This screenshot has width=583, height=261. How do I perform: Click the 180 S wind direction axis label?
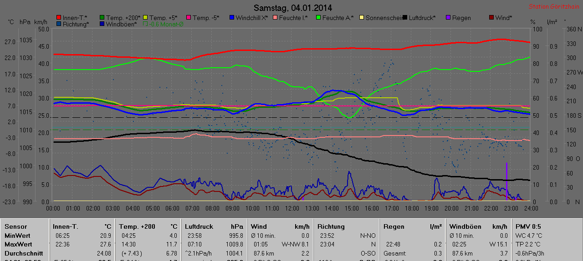[x=573, y=115]
